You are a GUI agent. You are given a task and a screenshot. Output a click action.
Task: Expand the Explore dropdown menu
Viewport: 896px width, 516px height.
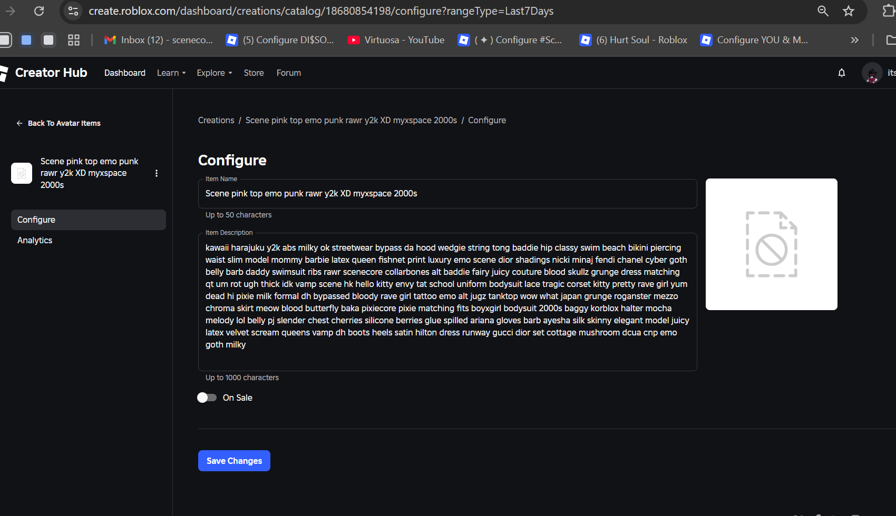coord(215,73)
